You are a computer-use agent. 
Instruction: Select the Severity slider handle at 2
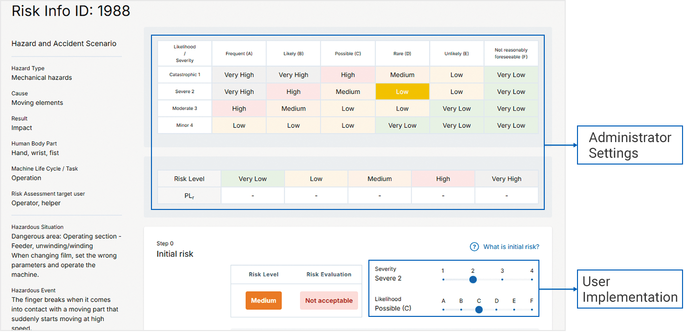pos(473,280)
